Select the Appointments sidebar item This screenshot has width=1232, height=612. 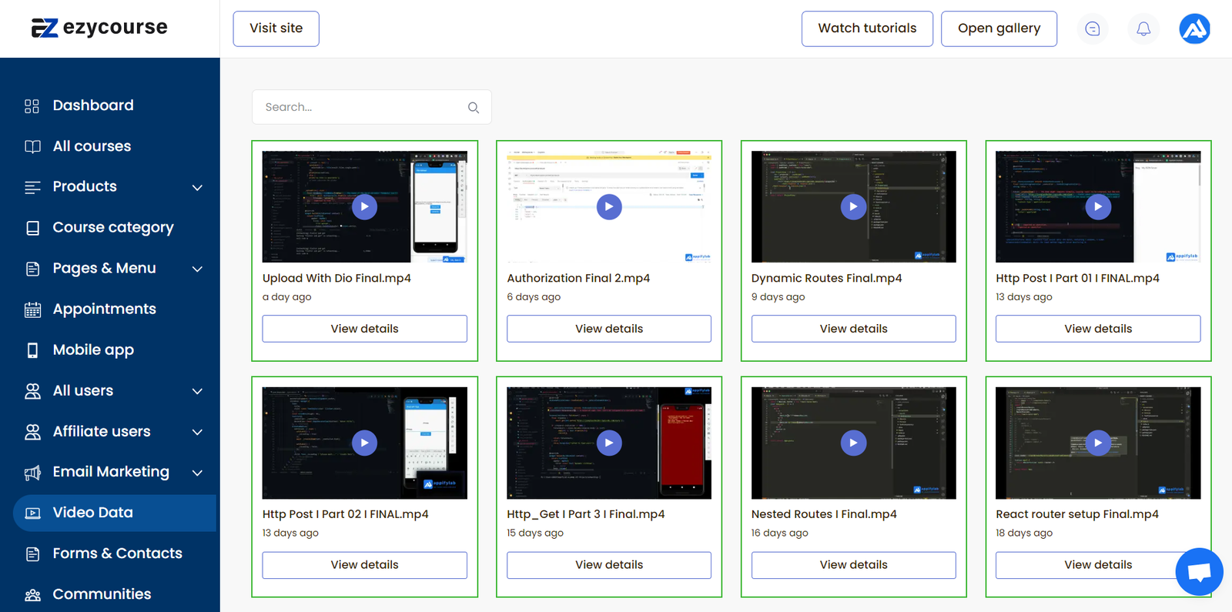click(104, 309)
